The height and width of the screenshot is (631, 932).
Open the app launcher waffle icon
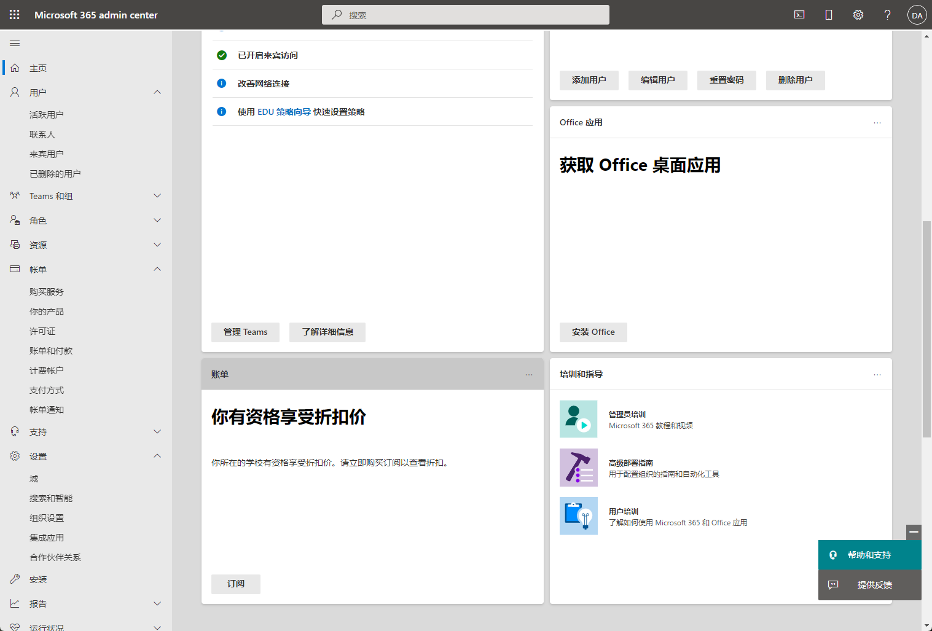point(15,15)
